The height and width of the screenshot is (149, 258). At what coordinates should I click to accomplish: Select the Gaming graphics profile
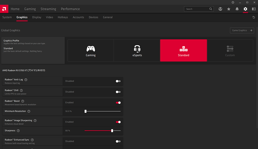pos(91,51)
